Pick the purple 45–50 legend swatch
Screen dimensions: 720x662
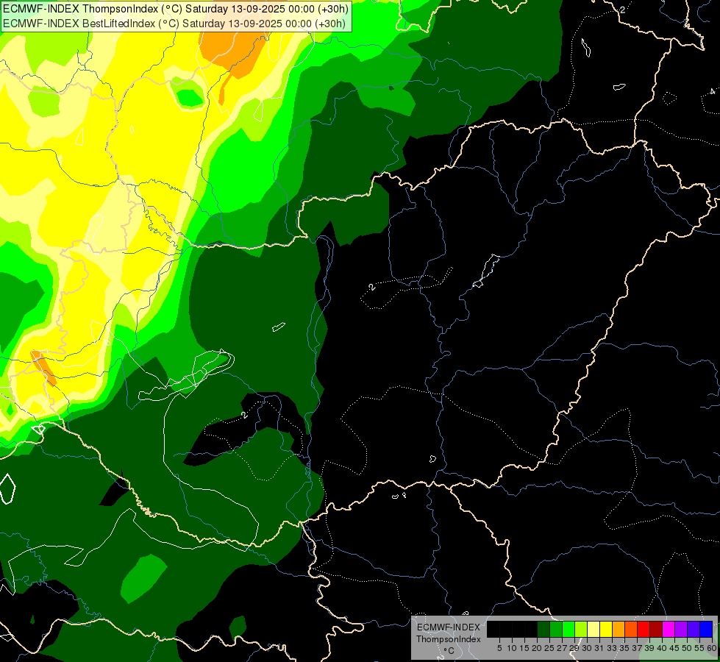point(681,630)
